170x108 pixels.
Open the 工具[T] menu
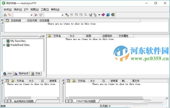coord(45,10)
